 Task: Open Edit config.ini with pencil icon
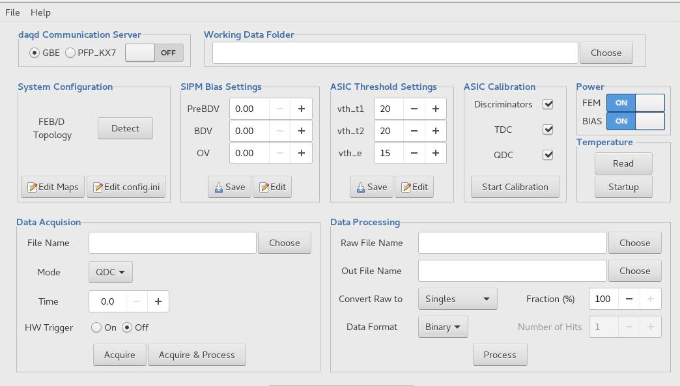coord(126,187)
